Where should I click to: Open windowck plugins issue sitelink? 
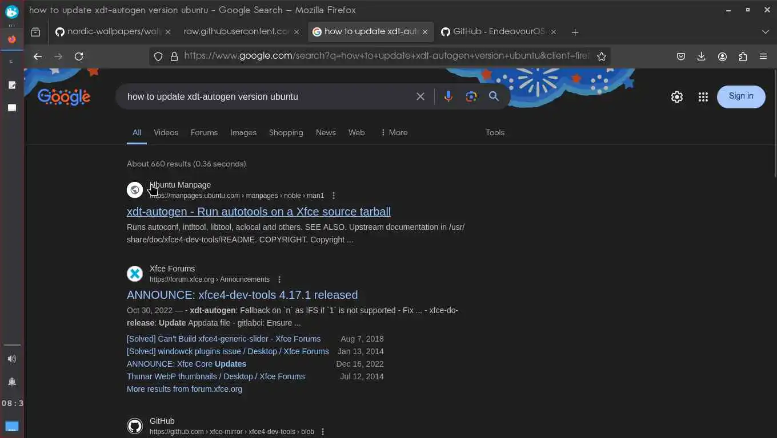(228, 351)
